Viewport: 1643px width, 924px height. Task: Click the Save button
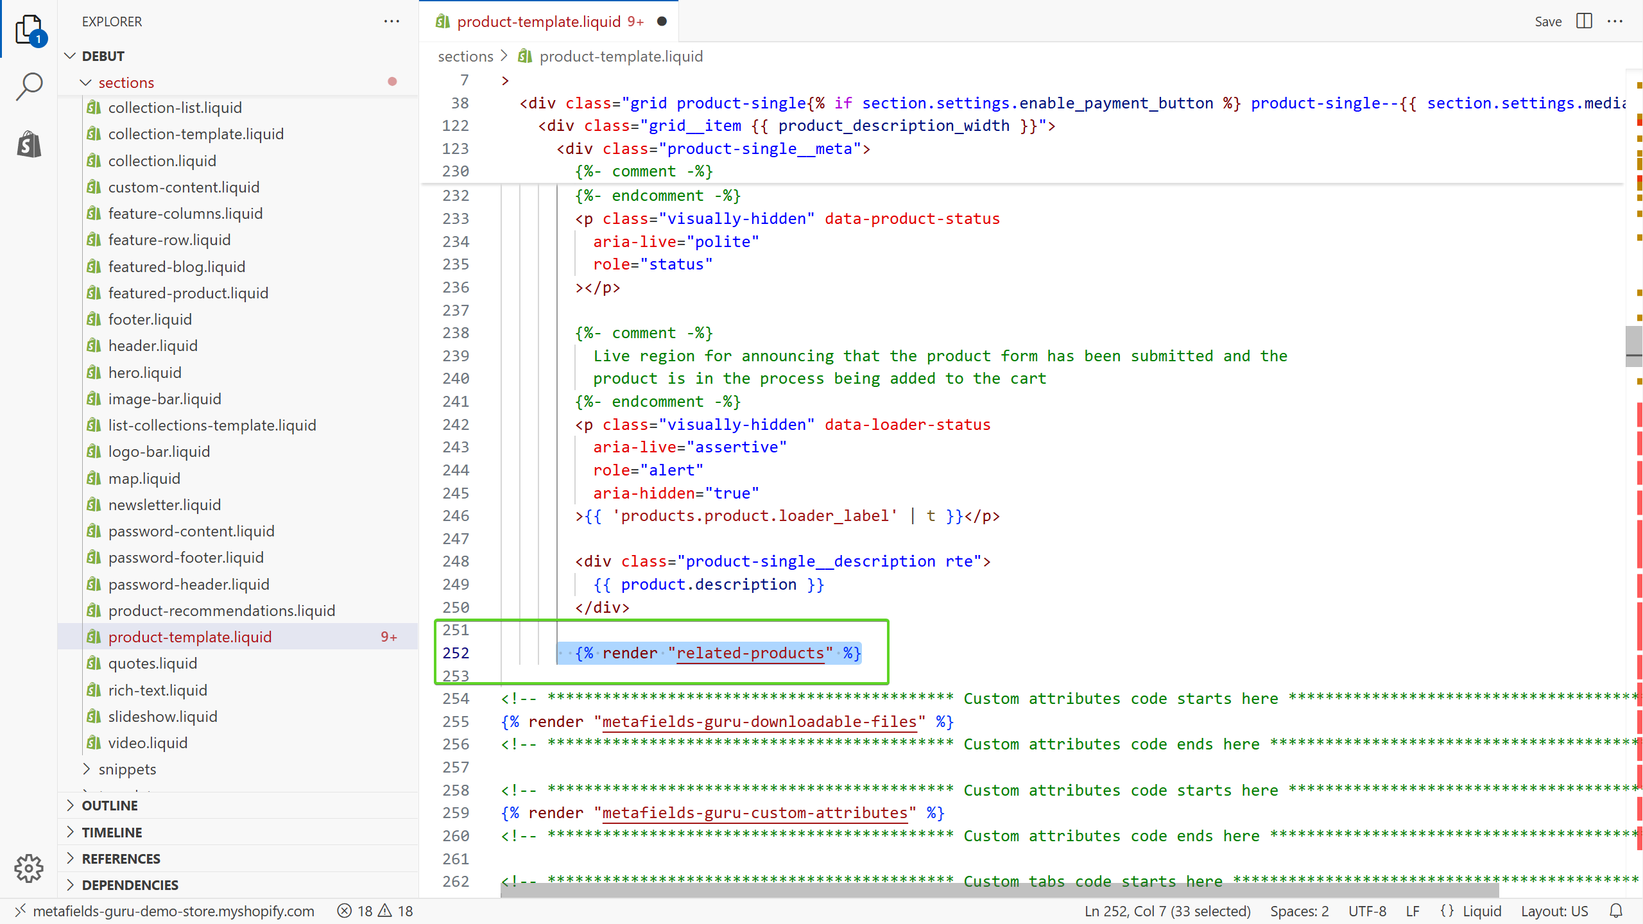point(1547,21)
